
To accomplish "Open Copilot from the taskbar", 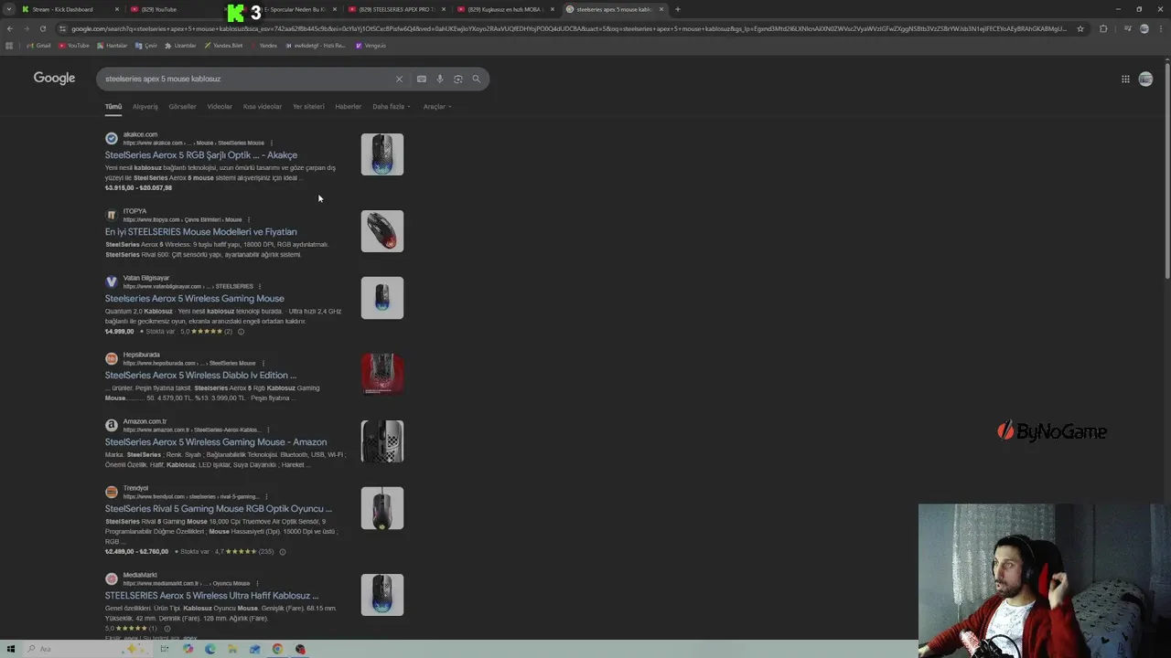I will [188, 649].
